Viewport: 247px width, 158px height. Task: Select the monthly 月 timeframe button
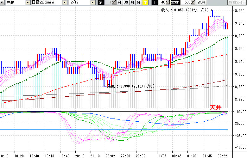coord(132,3)
